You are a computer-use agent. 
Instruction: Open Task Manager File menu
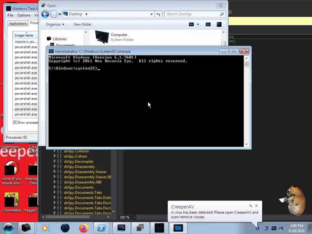(x=10, y=15)
